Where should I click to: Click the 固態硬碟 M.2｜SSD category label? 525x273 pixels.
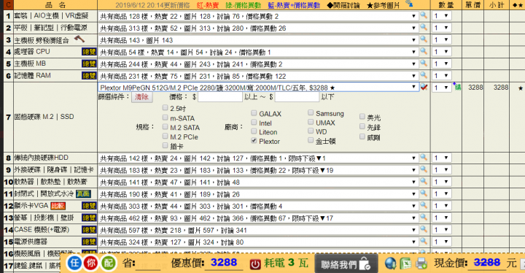click(44, 117)
